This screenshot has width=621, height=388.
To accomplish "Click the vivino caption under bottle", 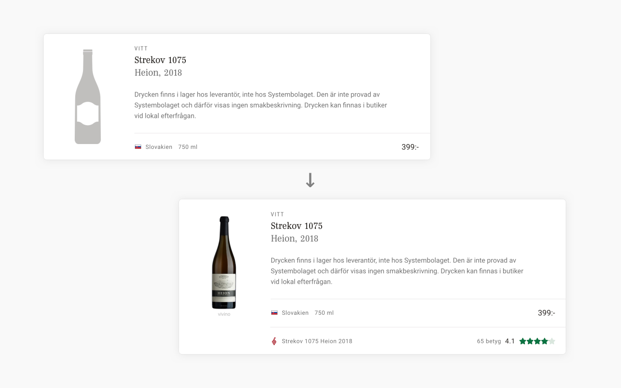I will pyautogui.click(x=224, y=314).
